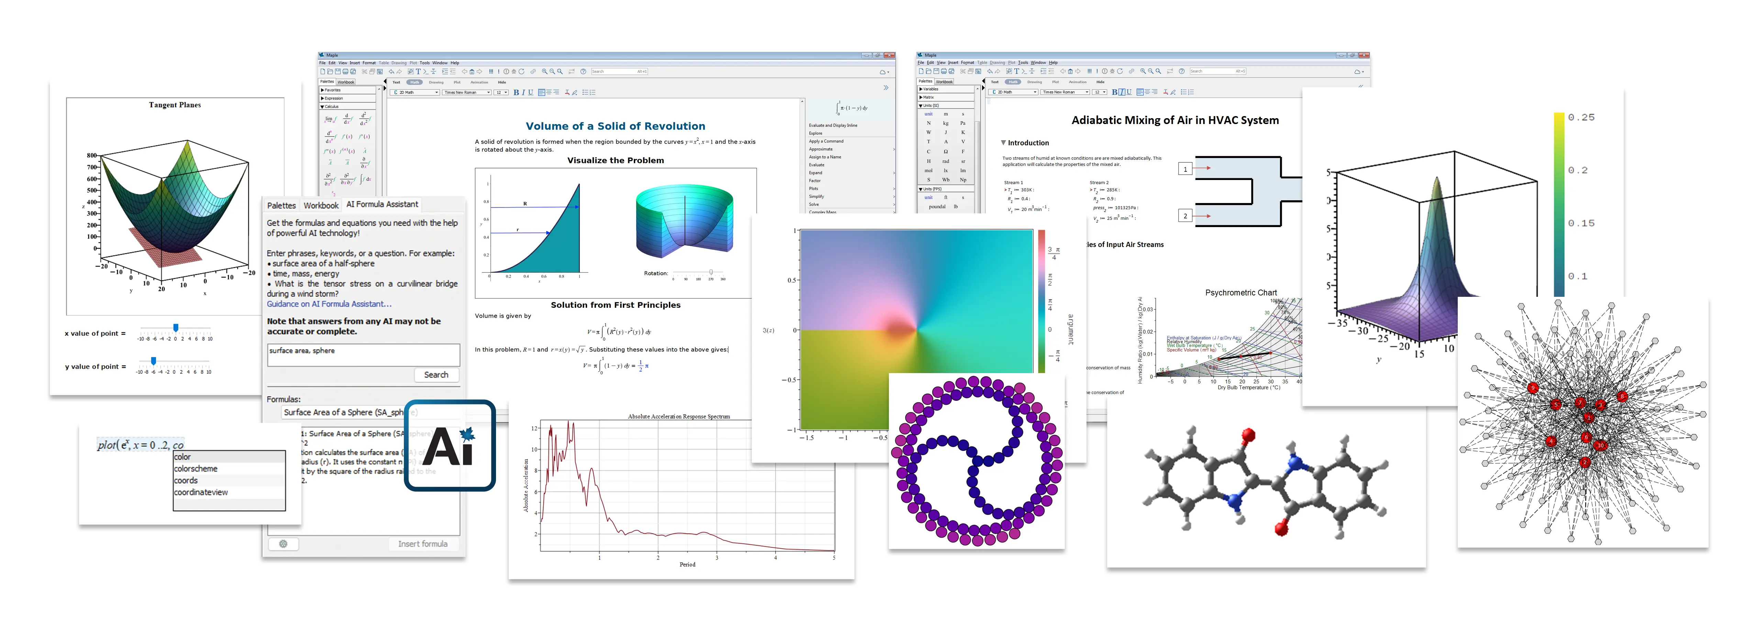Click Restart kernel icon in Solid of Revolution window
1753x629 pixels.
(522, 71)
